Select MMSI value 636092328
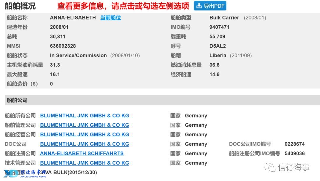The image size is (320, 181). [x=63, y=46]
